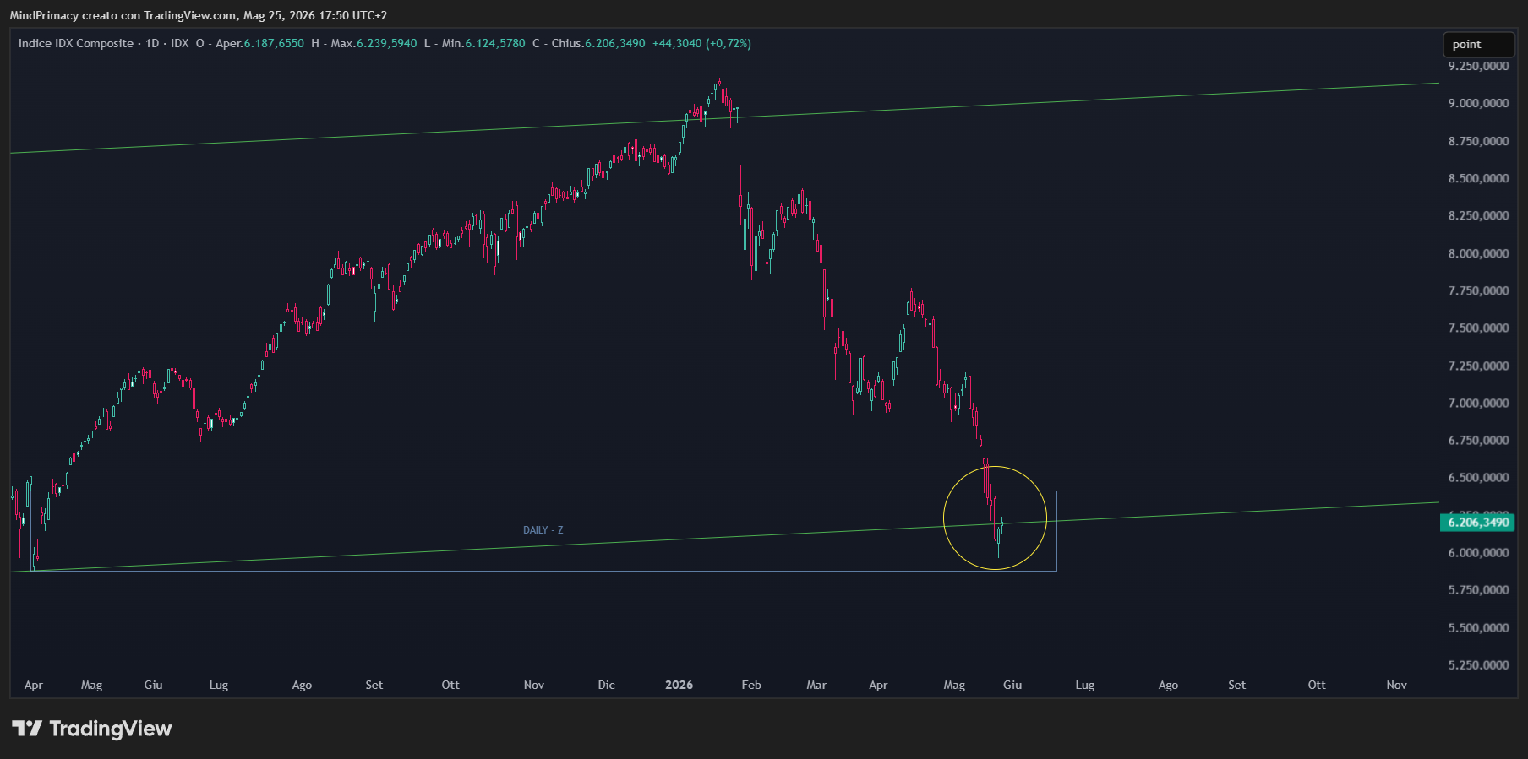Click the Lug label right of Giu 2026
1528x759 pixels.
(1085, 685)
